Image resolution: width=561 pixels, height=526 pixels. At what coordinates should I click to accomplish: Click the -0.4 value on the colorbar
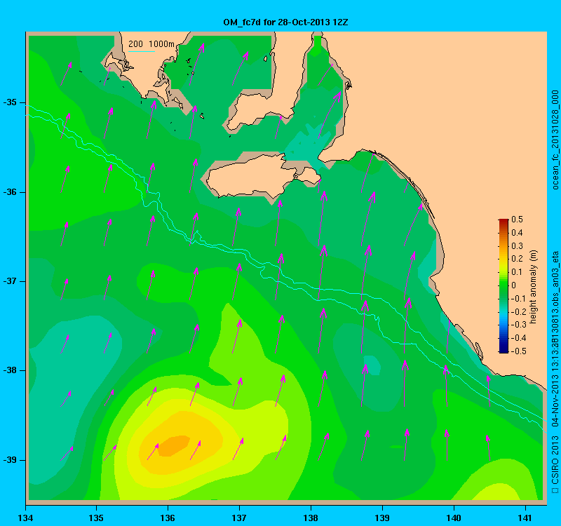(x=518, y=338)
